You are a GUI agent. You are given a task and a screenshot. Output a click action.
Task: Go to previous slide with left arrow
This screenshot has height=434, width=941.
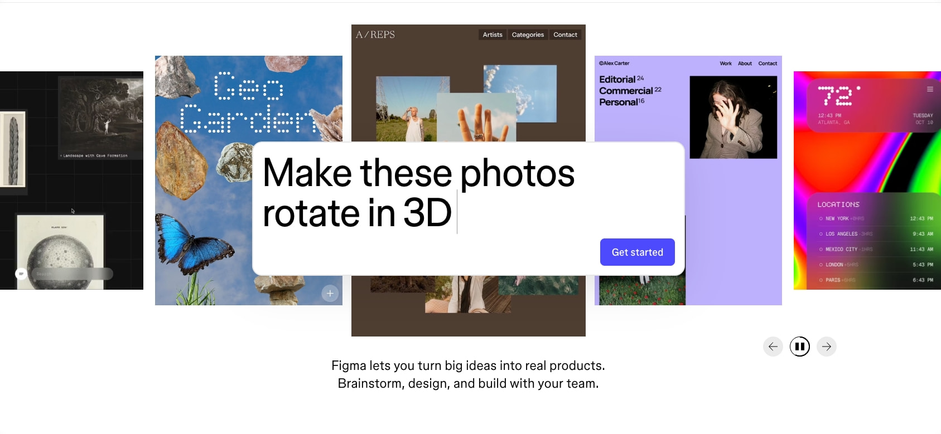773,347
